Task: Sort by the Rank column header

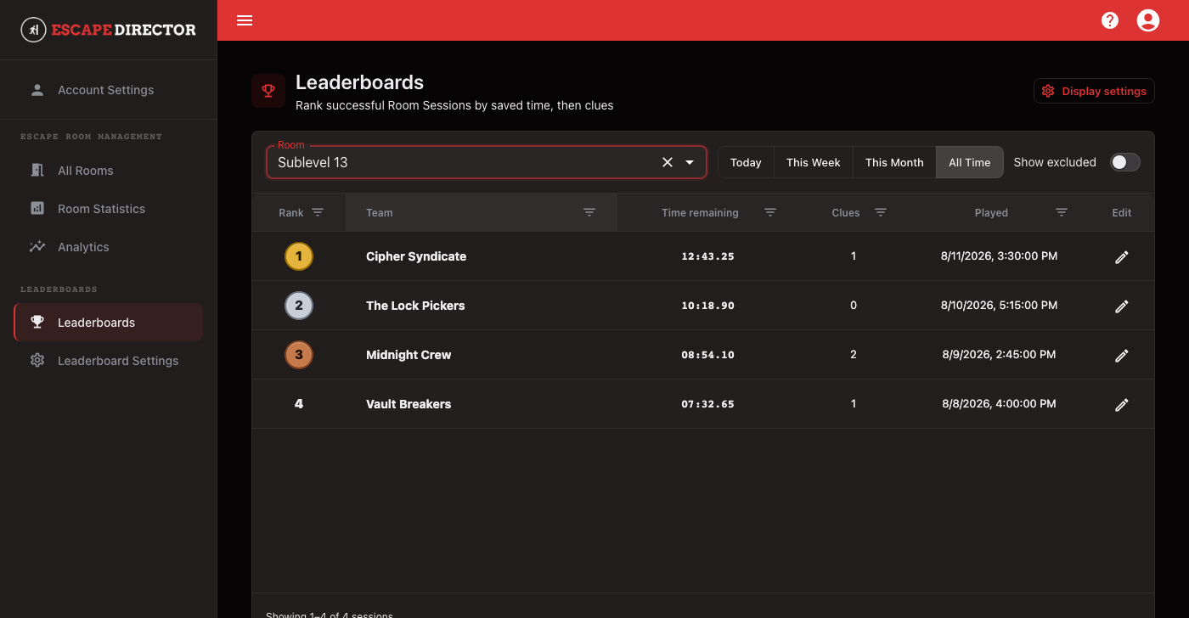Action: (x=291, y=213)
